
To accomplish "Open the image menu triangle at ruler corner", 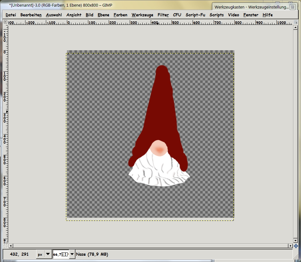I will point(5,22).
